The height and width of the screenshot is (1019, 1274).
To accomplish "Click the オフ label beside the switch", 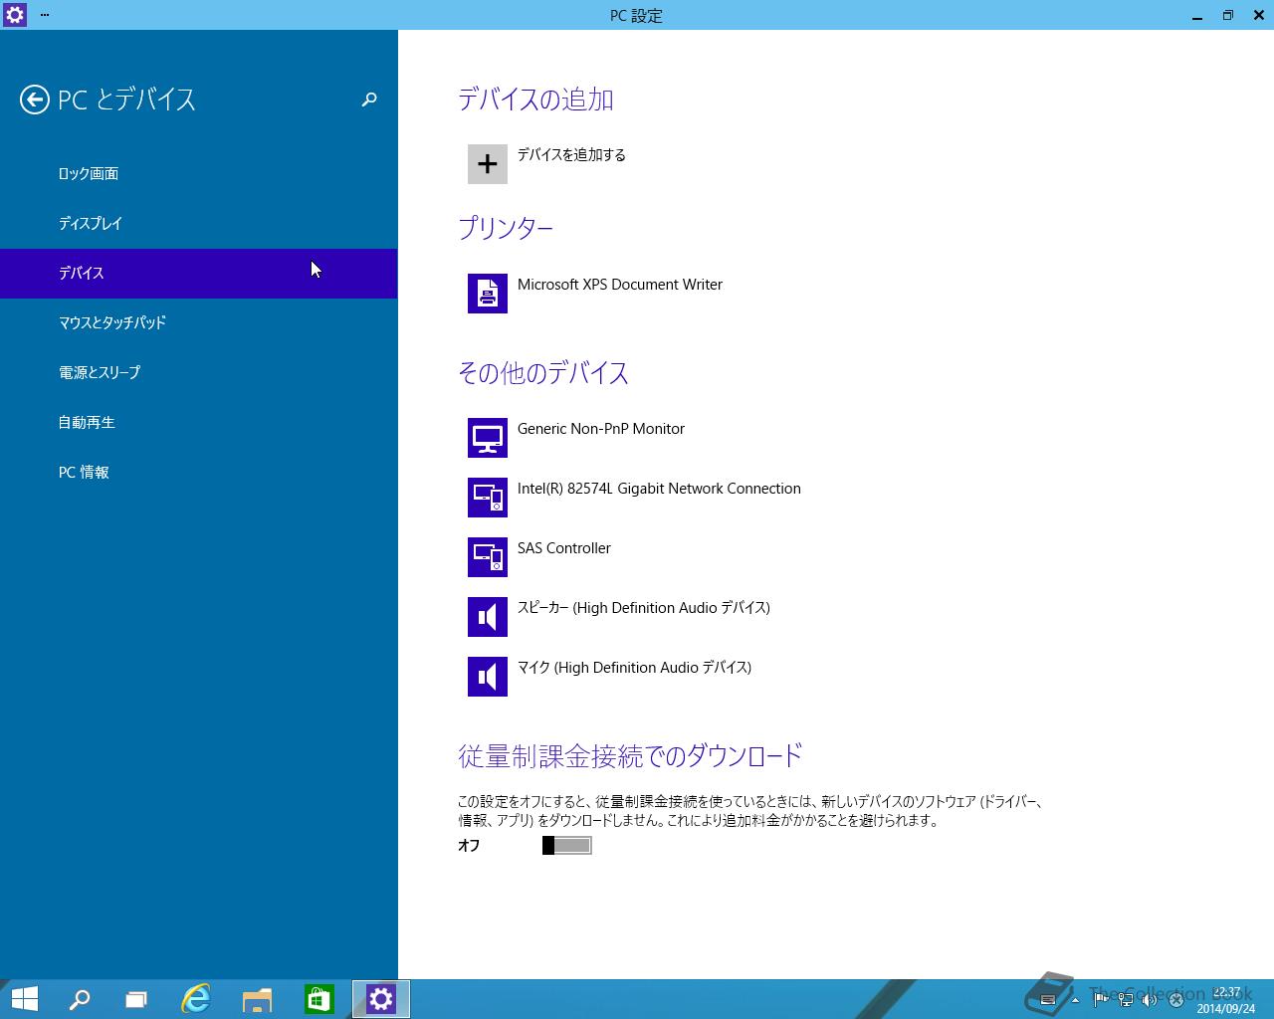I will (469, 846).
